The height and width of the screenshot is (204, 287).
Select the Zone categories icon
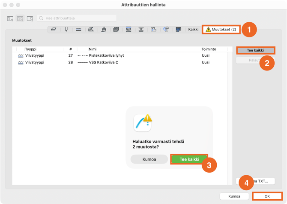[x=153, y=30]
